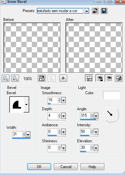Click the Angle dial control
125x175 pixels.
click(111, 115)
